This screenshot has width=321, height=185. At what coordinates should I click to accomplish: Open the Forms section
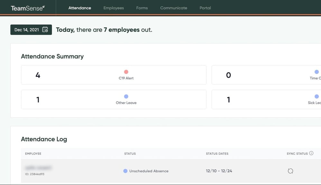pyautogui.click(x=142, y=8)
